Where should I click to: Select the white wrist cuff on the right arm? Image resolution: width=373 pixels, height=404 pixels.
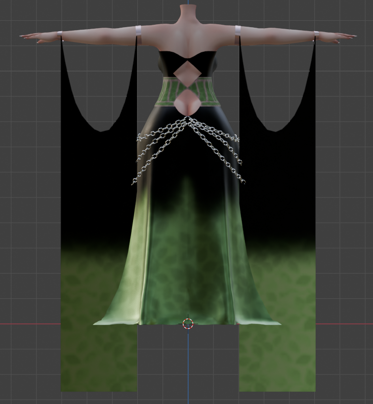tap(316, 34)
